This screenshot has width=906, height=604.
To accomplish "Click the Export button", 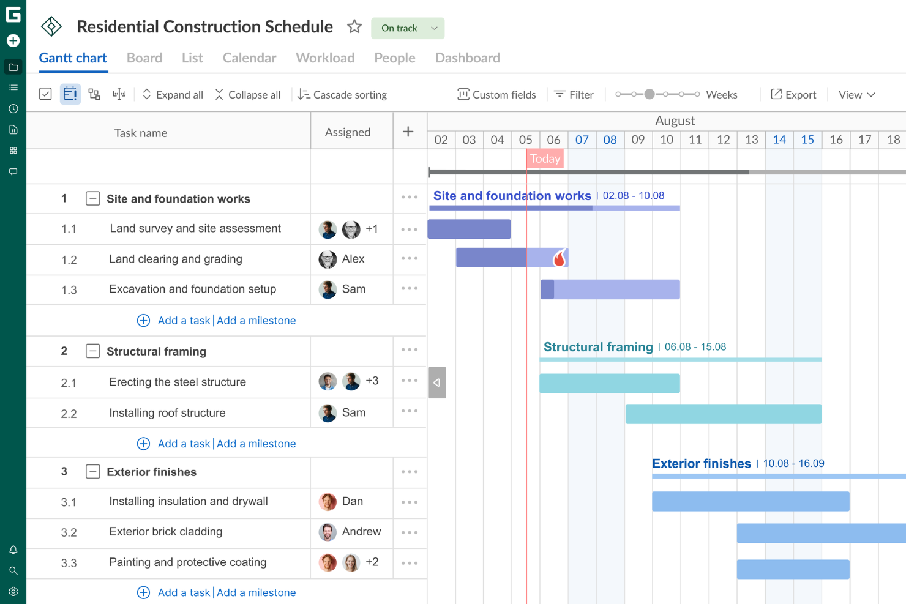I will point(793,95).
